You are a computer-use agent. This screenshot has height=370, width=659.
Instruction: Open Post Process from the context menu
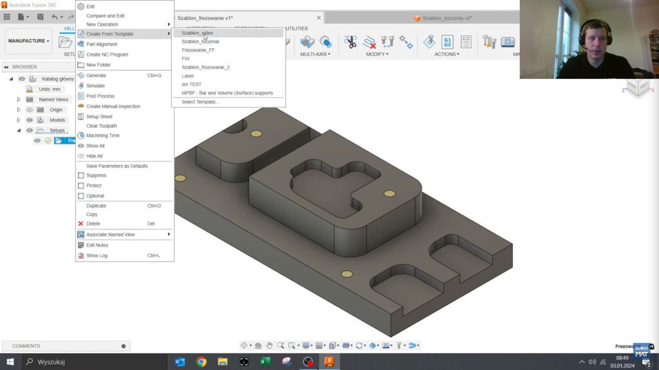tap(98, 96)
